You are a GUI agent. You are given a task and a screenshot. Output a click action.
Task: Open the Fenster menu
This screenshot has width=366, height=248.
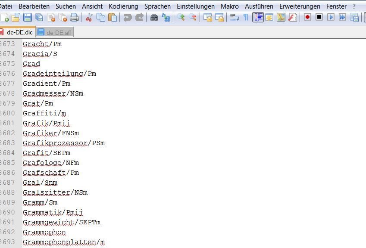[336, 6]
